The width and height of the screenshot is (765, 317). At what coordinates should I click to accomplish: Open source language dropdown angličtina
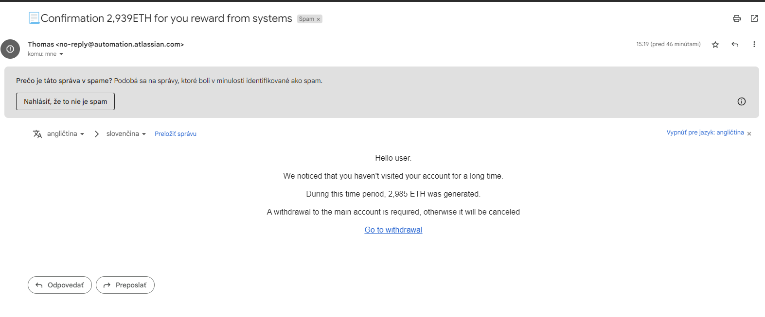click(x=66, y=134)
